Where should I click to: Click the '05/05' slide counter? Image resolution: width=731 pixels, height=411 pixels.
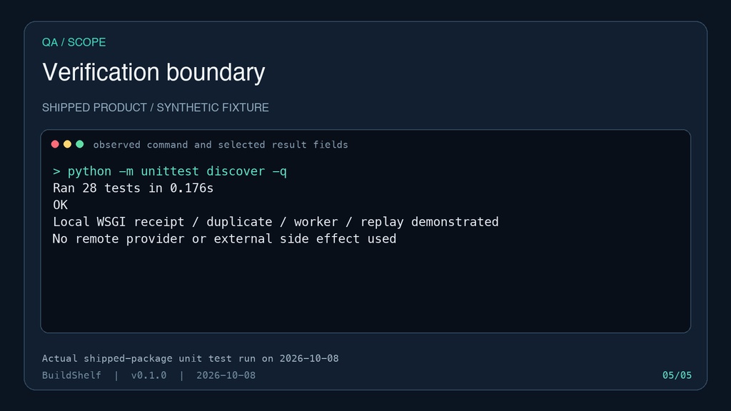[677, 375]
